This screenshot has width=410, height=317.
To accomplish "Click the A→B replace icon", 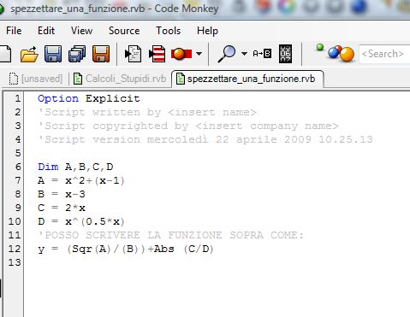I will 262,54.
